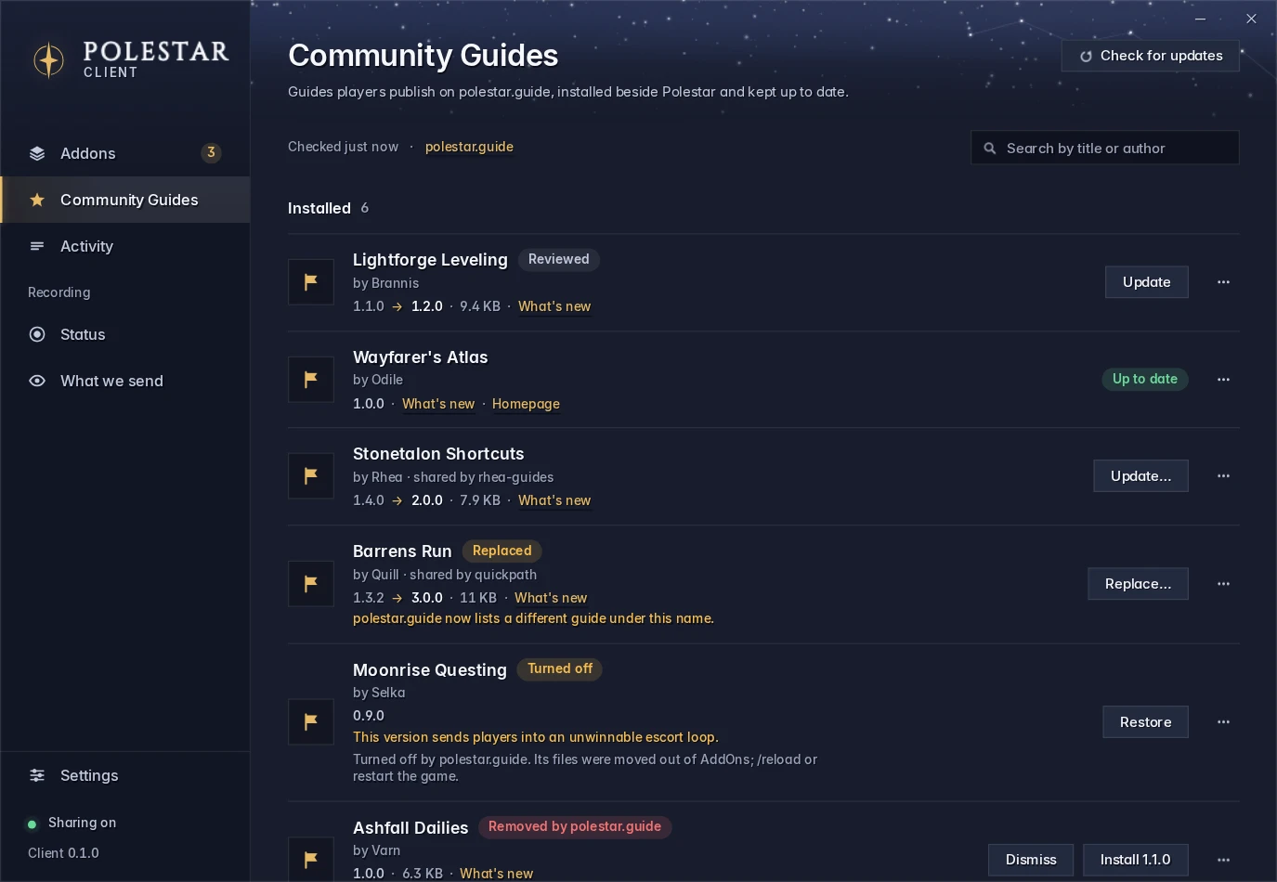The height and width of the screenshot is (882, 1277).
Task: Click the Moonrise Questing flag icon
Action: (x=311, y=721)
